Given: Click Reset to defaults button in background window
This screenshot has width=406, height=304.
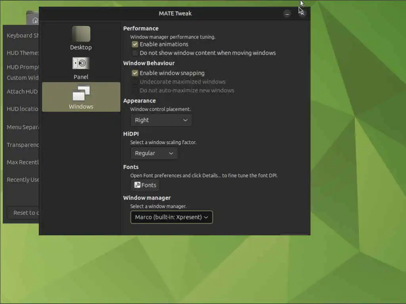Looking at the screenshot, I should [23, 213].
